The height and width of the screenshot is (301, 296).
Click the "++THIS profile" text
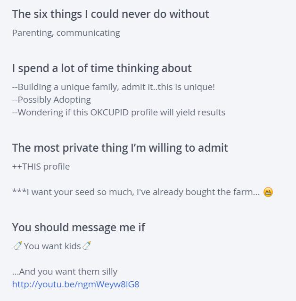[41, 166]
